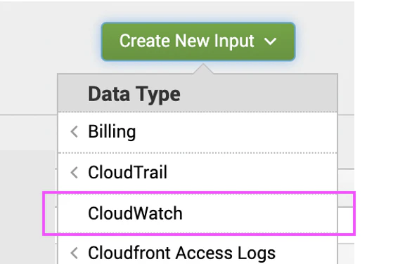Click the Data Type header label
This screenshot has height=264, width=412.
tap(134, 94)
